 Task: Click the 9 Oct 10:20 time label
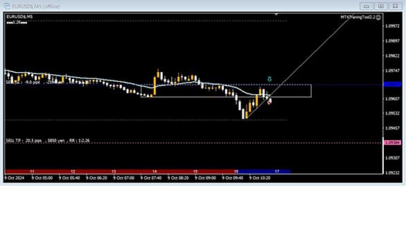coord(259,178)
